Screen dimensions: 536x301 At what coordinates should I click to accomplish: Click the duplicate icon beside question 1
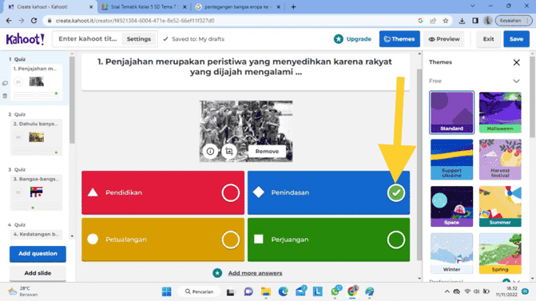[x=5, y=83]
